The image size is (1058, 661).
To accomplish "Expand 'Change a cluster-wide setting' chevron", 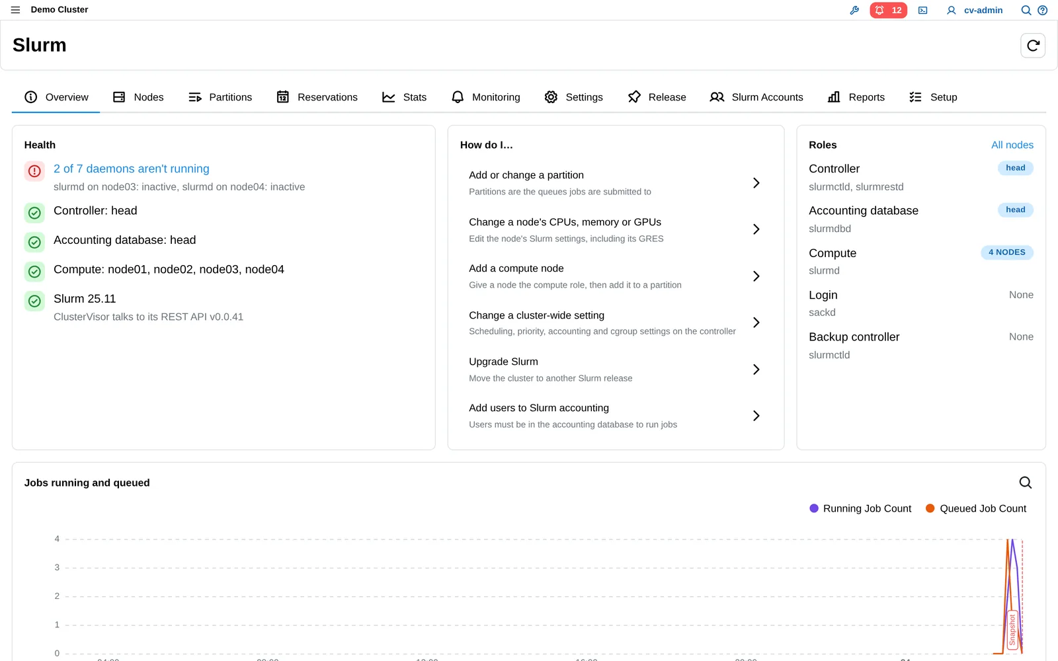I will tap(756, 323).
